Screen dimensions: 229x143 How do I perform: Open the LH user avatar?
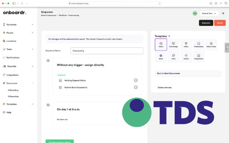(x=195, y=13)
